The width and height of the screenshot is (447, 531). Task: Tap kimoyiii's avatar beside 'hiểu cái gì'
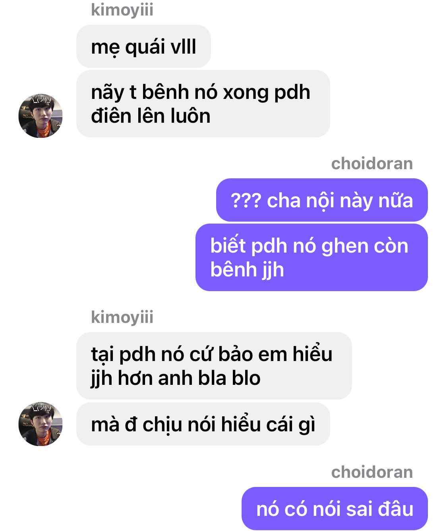coord(41,424)
